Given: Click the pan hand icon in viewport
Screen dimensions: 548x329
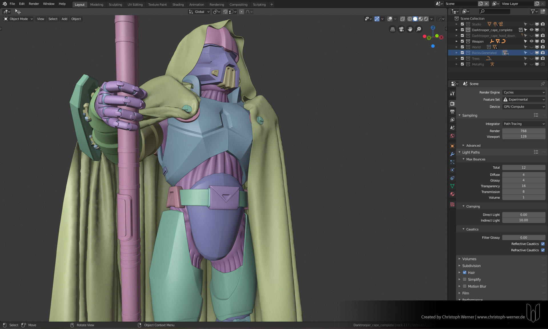Looking at the screenshot, I should pos(410,29).
